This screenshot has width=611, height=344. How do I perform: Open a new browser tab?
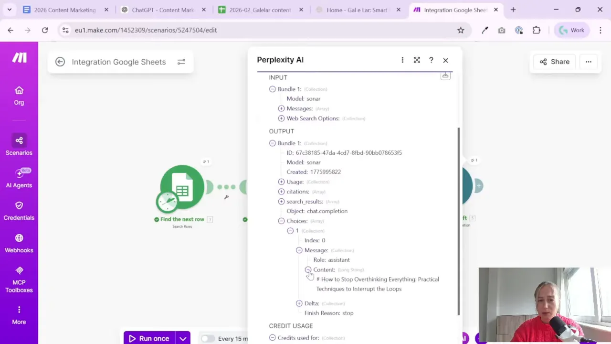pos(513,10)
